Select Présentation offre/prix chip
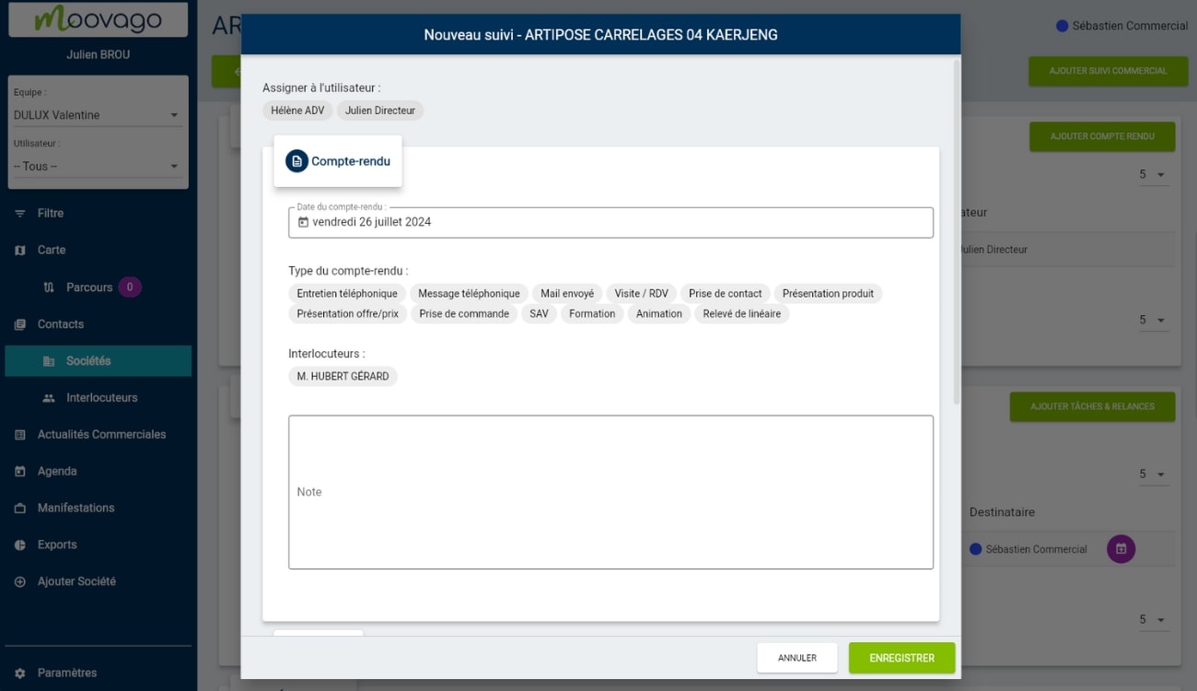This screenshot has height=691, width=1197. [x=348, y=314]
